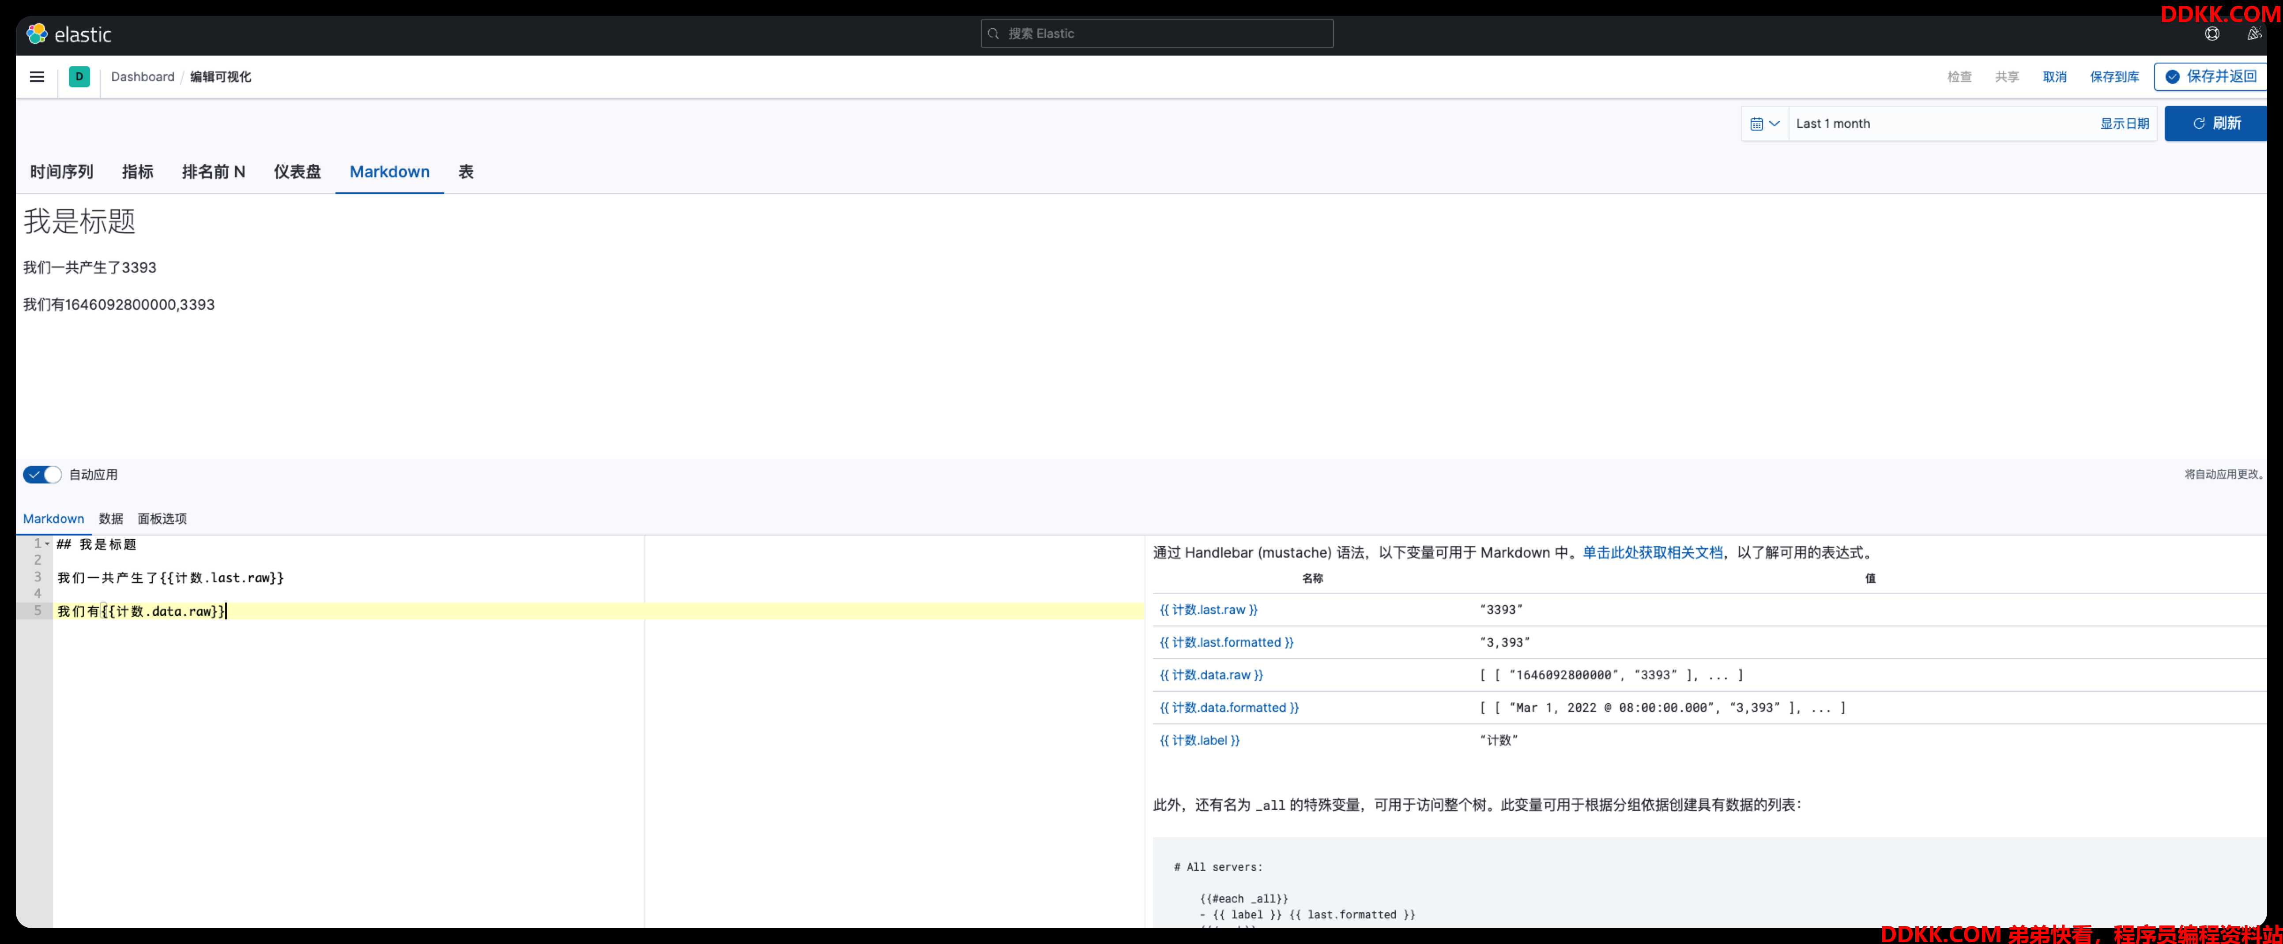Image resolution: width=2283 pixels, height=944 pixels.
Task: Click editor line 5 with 计数.data.raw
Action: tap(142, 612)
